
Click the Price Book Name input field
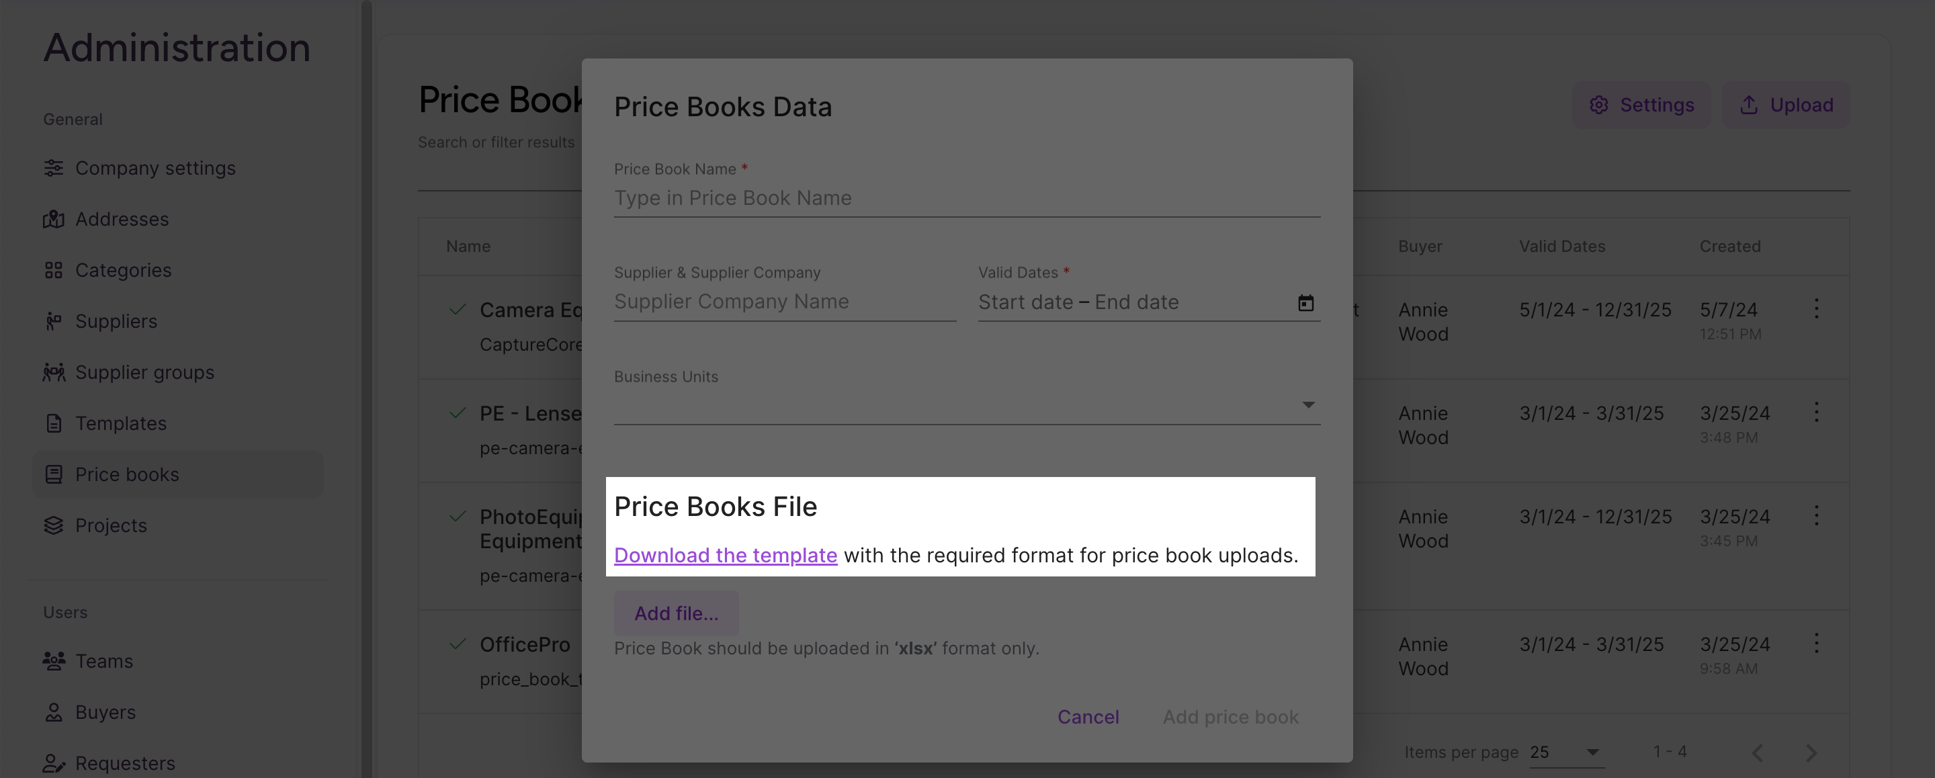[x=967, y=198]
